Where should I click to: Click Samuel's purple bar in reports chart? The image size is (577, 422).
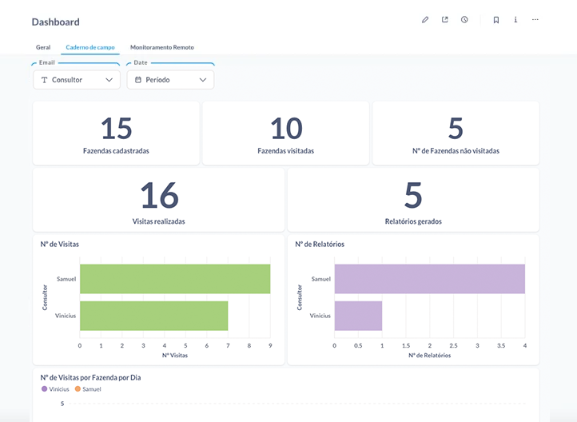coord(429,279)
